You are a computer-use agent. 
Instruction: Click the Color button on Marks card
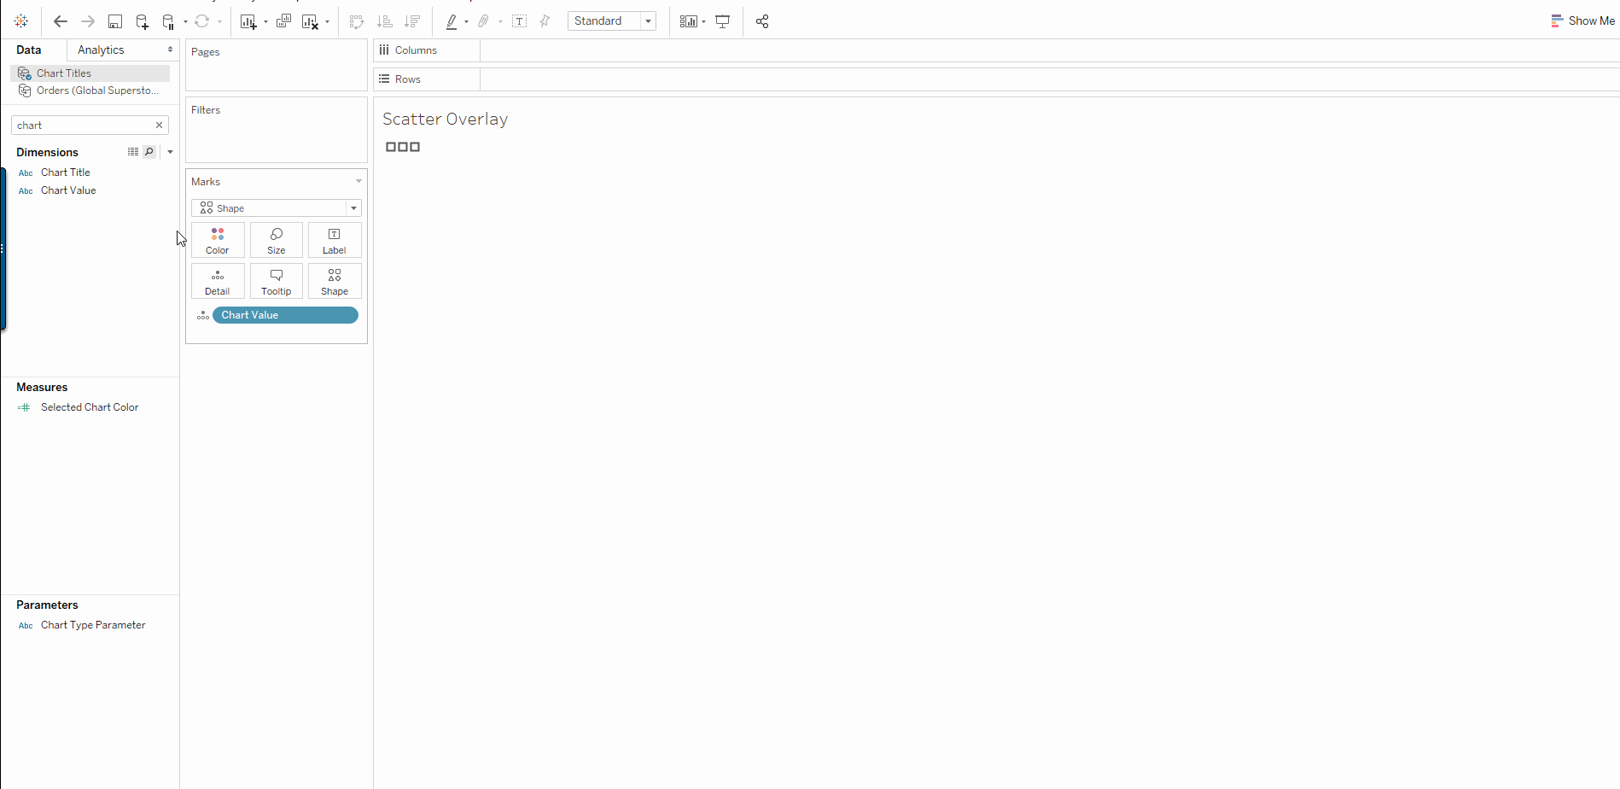pyautogui.click(x=218, y=240)
